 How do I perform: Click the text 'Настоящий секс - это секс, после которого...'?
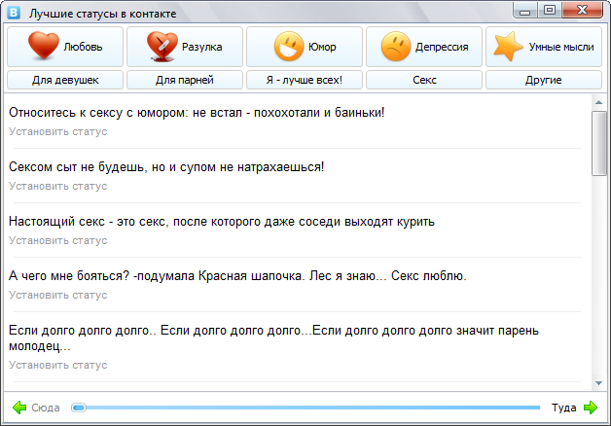tap(222, 222)
